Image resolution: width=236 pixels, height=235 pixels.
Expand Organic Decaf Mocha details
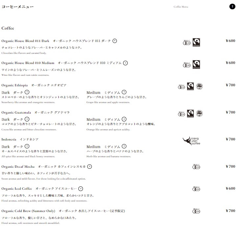(x=90, y=167)
